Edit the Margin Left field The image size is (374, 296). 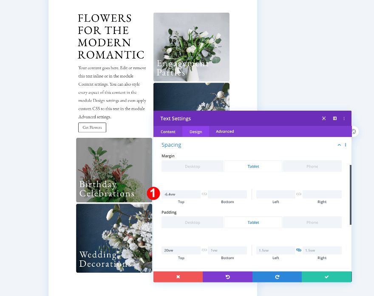pyautogui.click(x=276, y=194)
